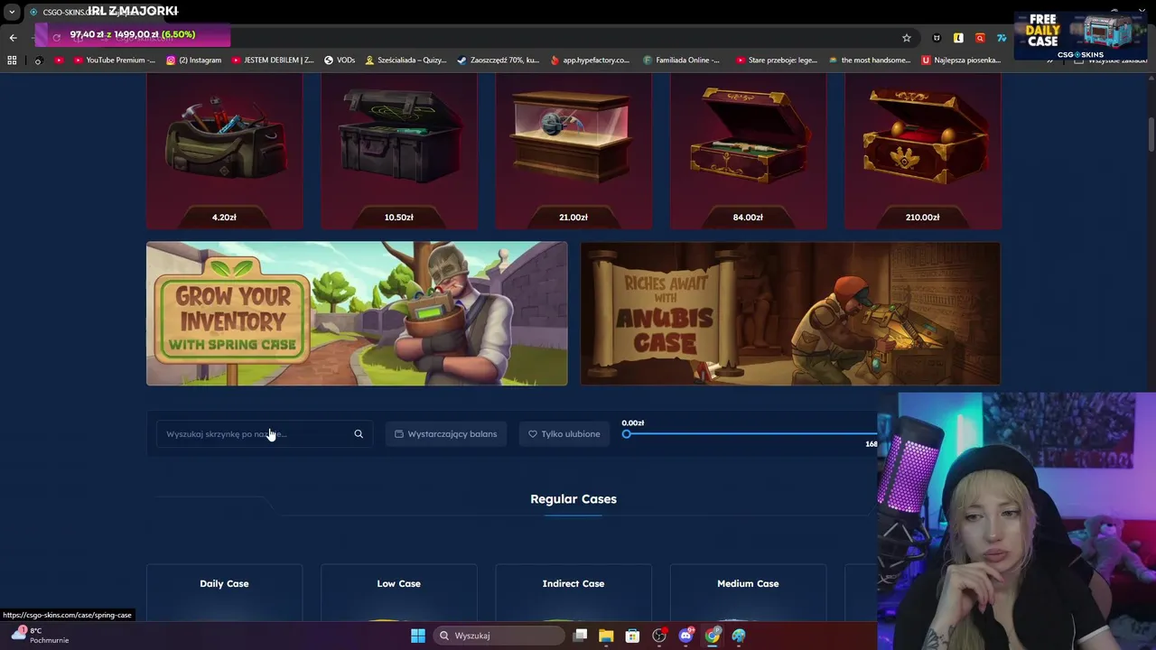Viewport: 1156px width, 650px height.
Task: Open the Paint palette app from the taskbar
Action: [739, 636]
